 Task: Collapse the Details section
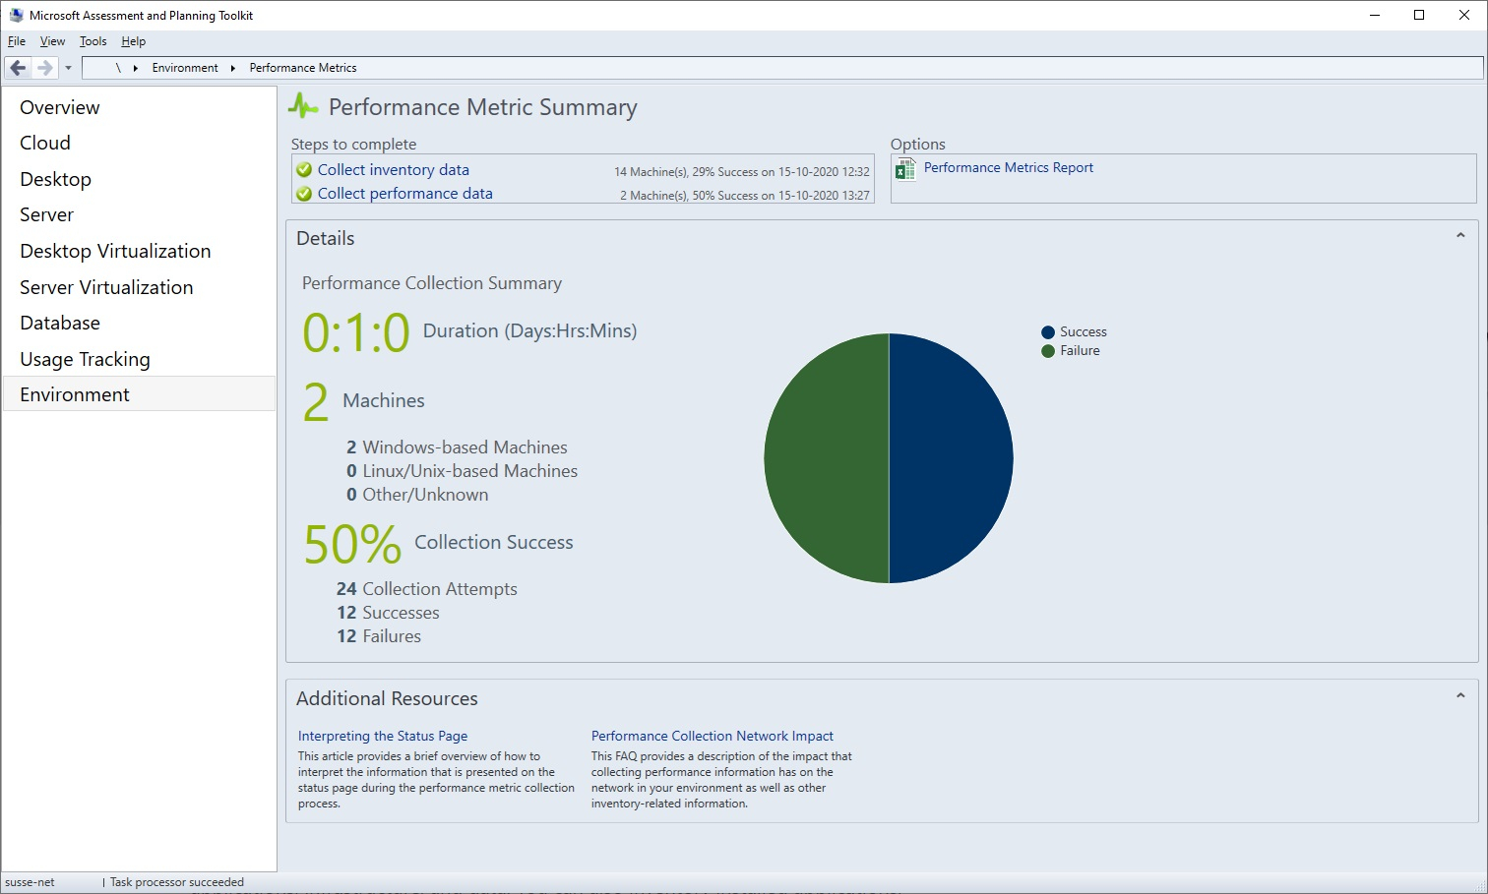tap(1458, 237)
